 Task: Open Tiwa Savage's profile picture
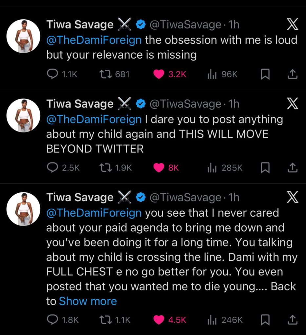23,36
